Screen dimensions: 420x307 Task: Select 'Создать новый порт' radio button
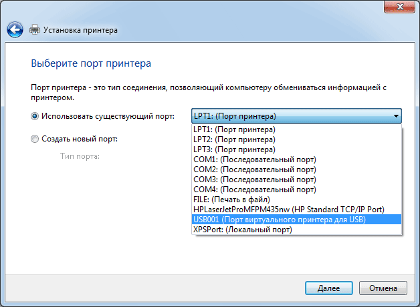pyautogui.click(x=35, y=139)
